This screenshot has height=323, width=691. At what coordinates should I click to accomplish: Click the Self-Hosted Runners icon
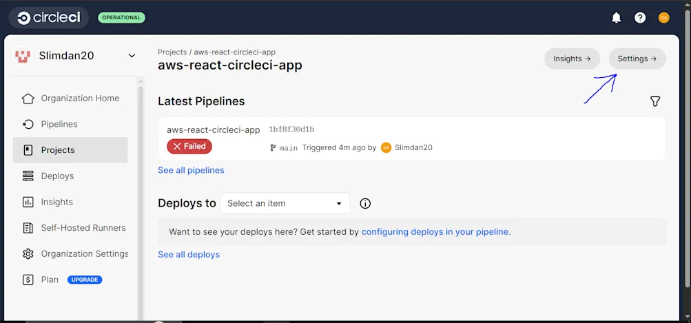pyautogui.click(x=28, y=228)
